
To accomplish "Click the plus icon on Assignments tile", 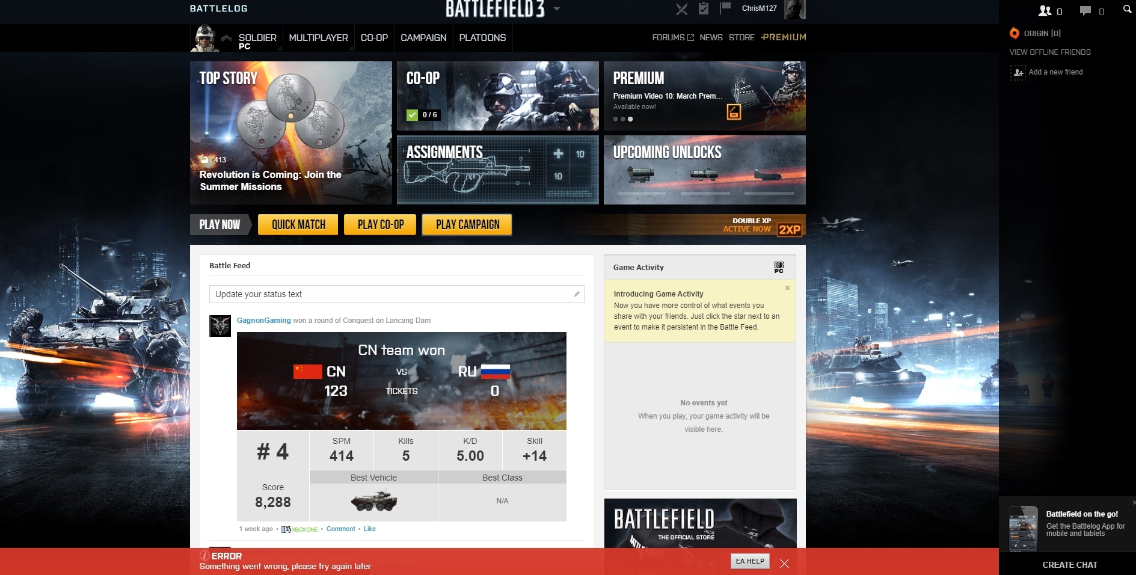I will (558, 154).
